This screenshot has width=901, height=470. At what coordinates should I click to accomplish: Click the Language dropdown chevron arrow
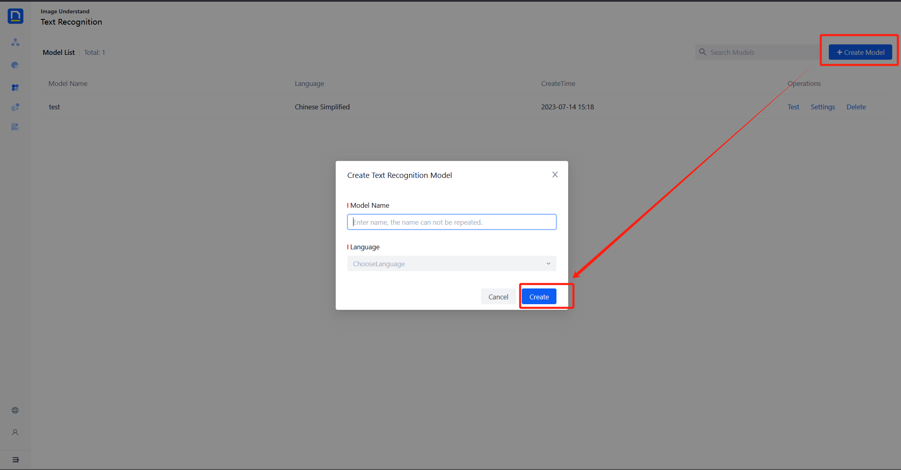click(x=548, y=263)
